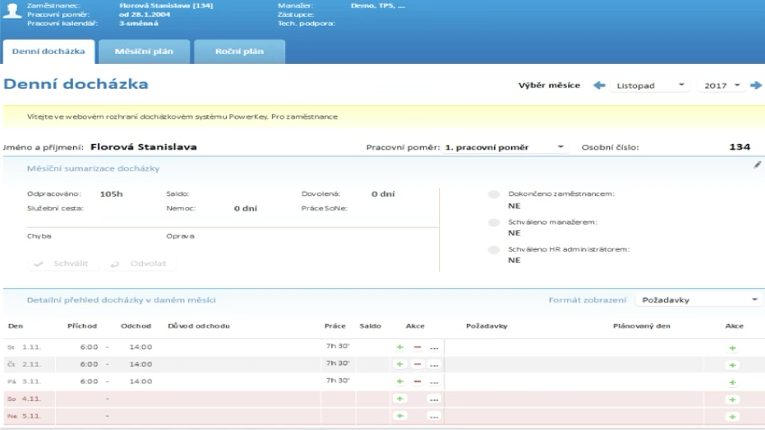Click the Den column header
765x430 pixels.
tap(15, 326)
